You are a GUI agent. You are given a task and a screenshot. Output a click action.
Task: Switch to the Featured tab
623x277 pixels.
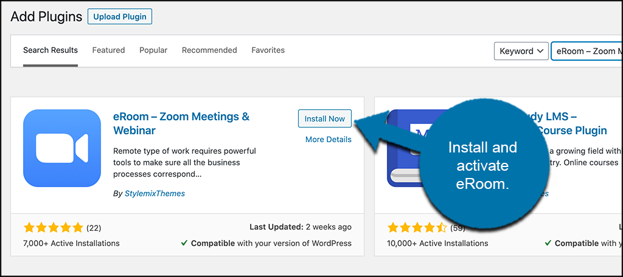108,50
